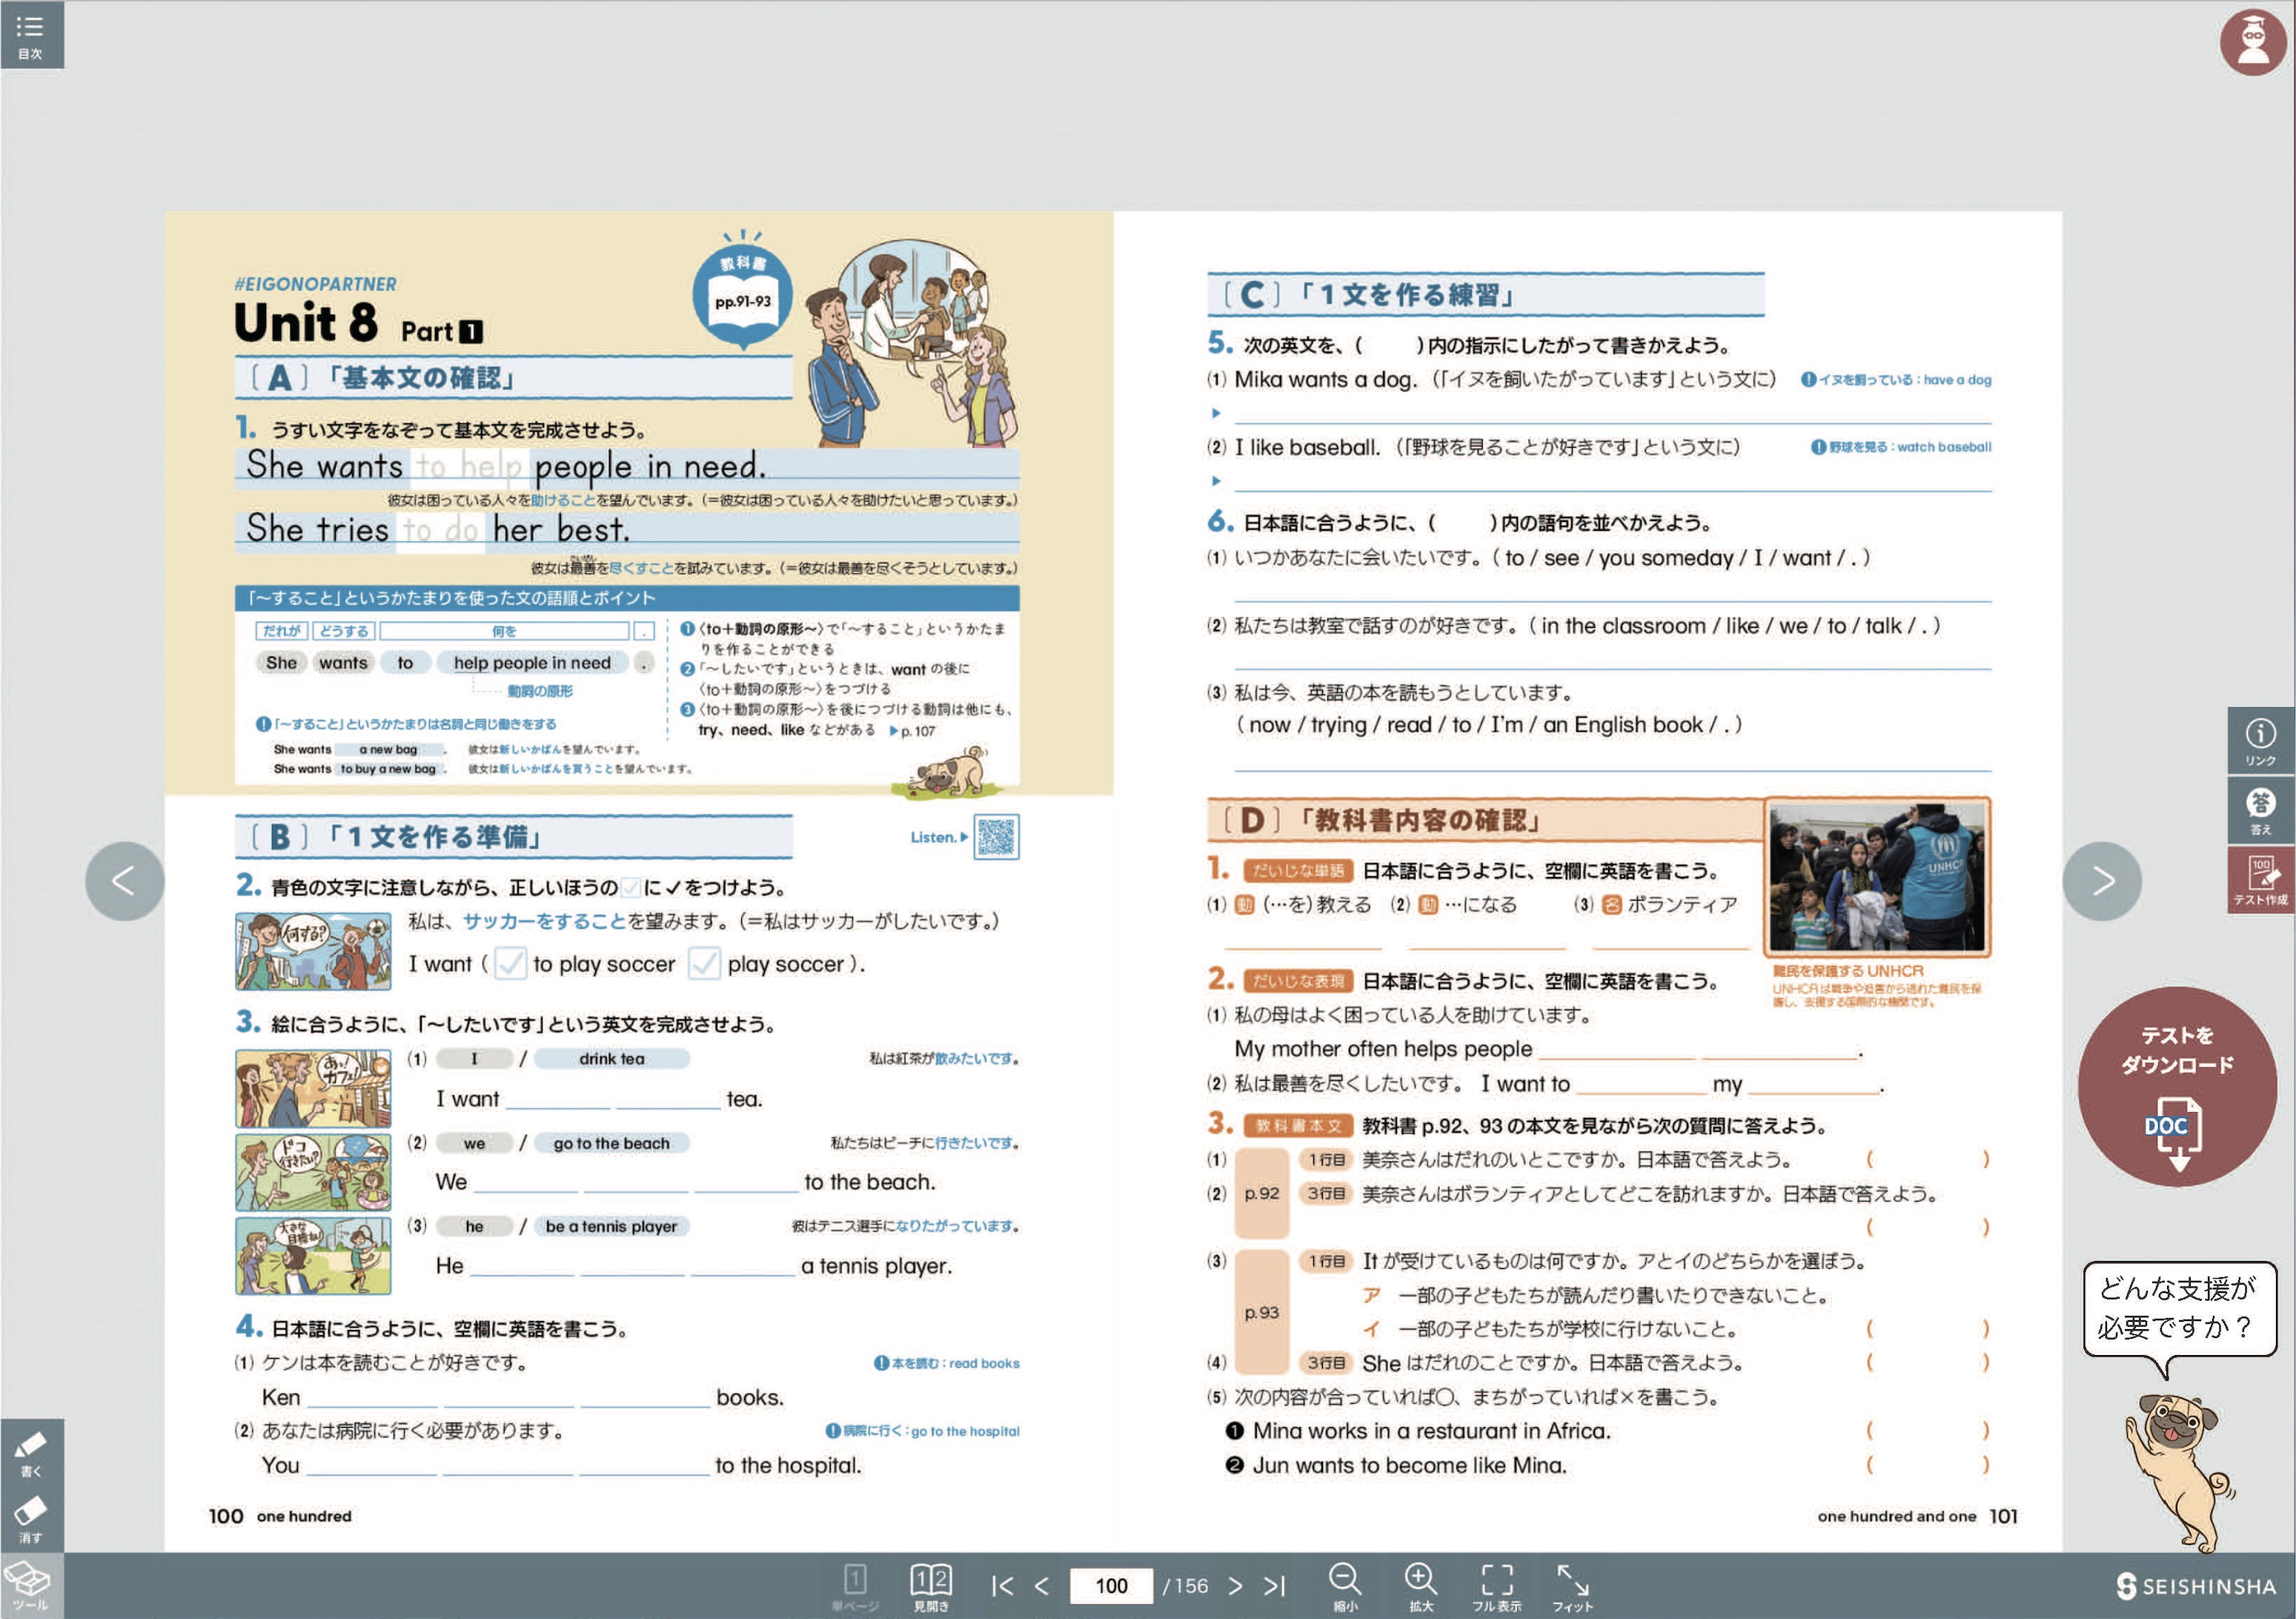Jump to the first page
Viewport: 2296px width, 1619px height.
(1002, 1586)
